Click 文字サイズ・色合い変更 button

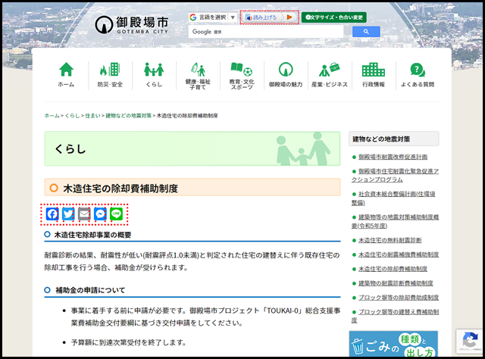pyautogui.click(x=333, y=17)
